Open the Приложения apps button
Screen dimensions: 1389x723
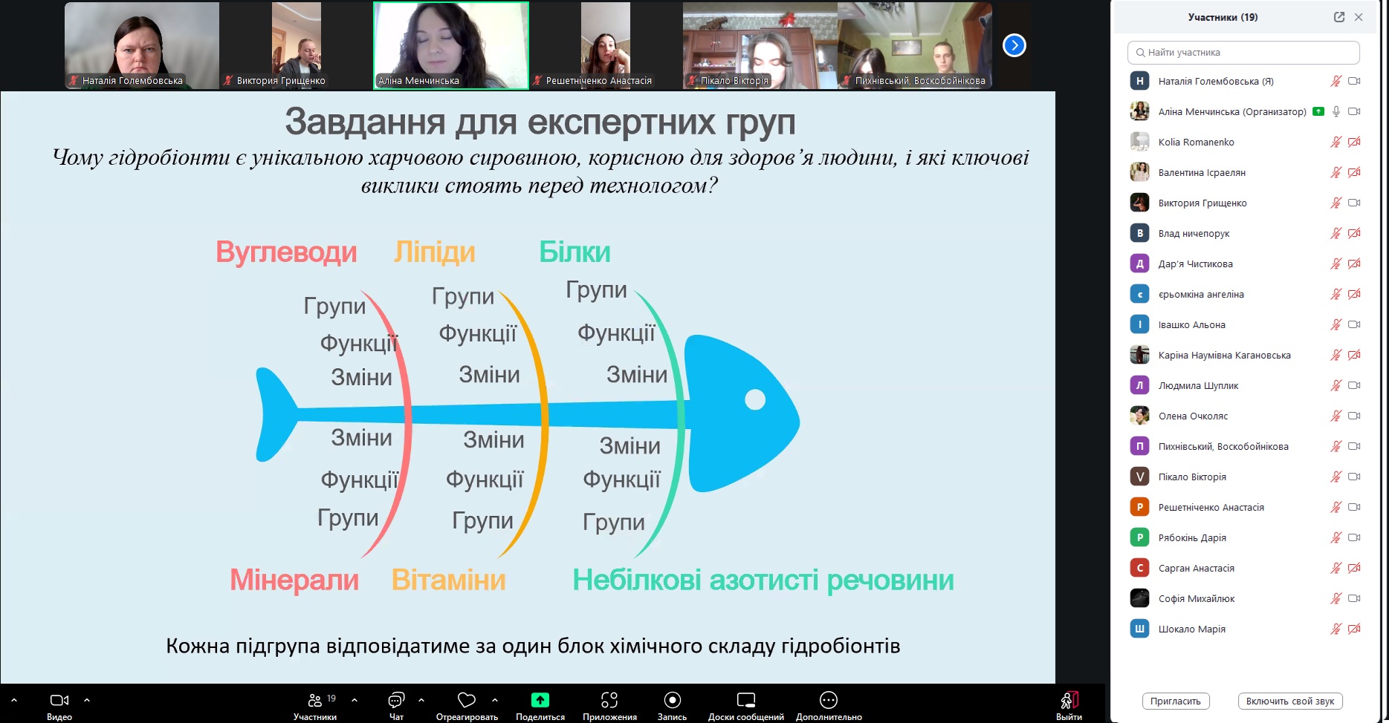click(609, 706)
